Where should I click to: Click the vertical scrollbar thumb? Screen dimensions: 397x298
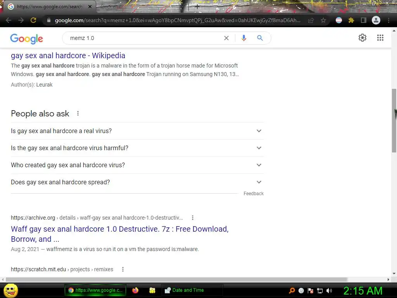[394, 120]
